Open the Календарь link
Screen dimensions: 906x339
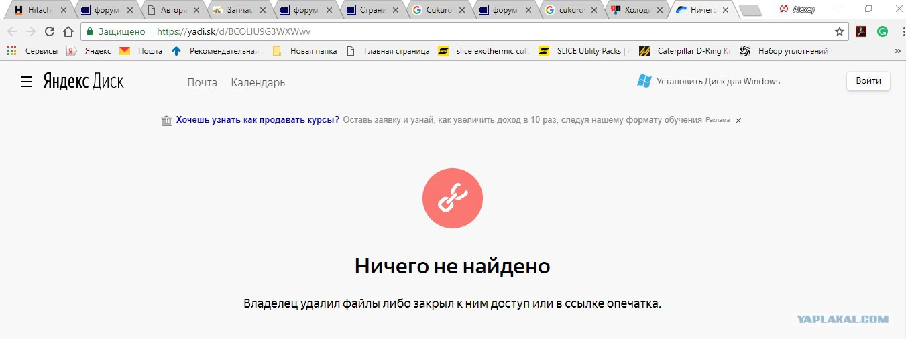pos(258,82)
